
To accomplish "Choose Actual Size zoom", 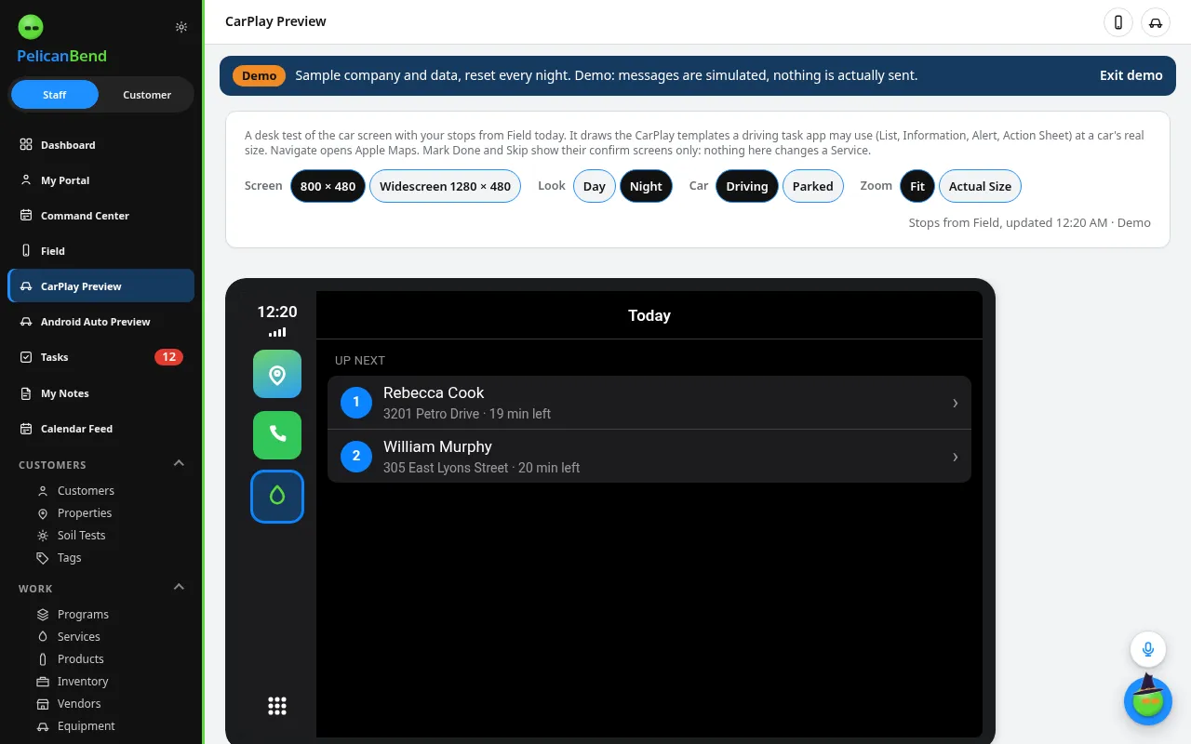I will coord(980,186).
